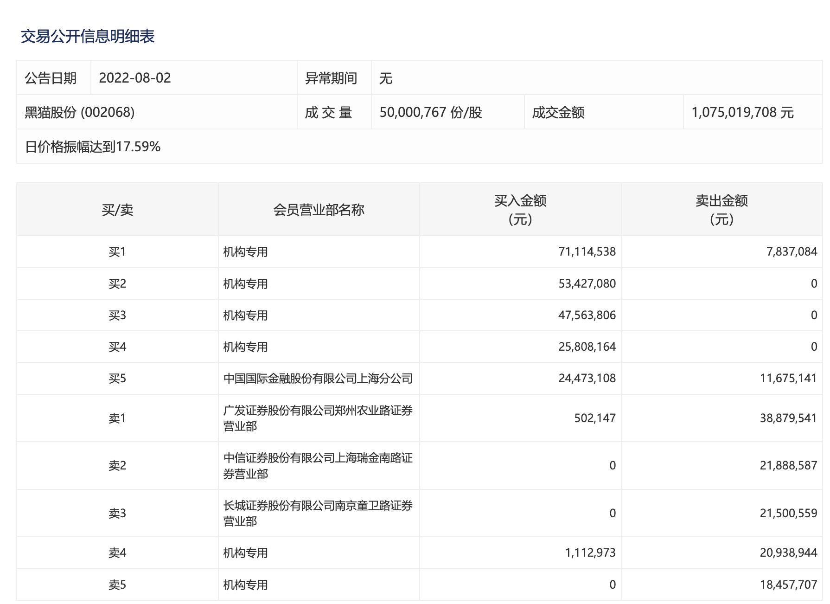Screen dimensions: 830x604
Task: Select sell amount 20,938,944
Action: [x=788, y=553]
